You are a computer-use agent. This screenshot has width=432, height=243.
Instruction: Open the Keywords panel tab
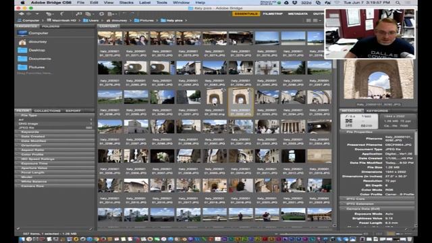(377, 111)
